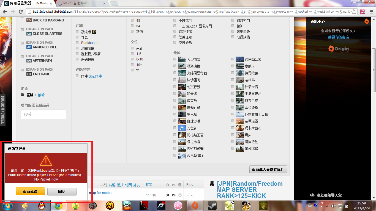Viewport: 376px width, 211px height.
Task: Click the page vertical scrollbar thumb
Action: tap(374, 70)
